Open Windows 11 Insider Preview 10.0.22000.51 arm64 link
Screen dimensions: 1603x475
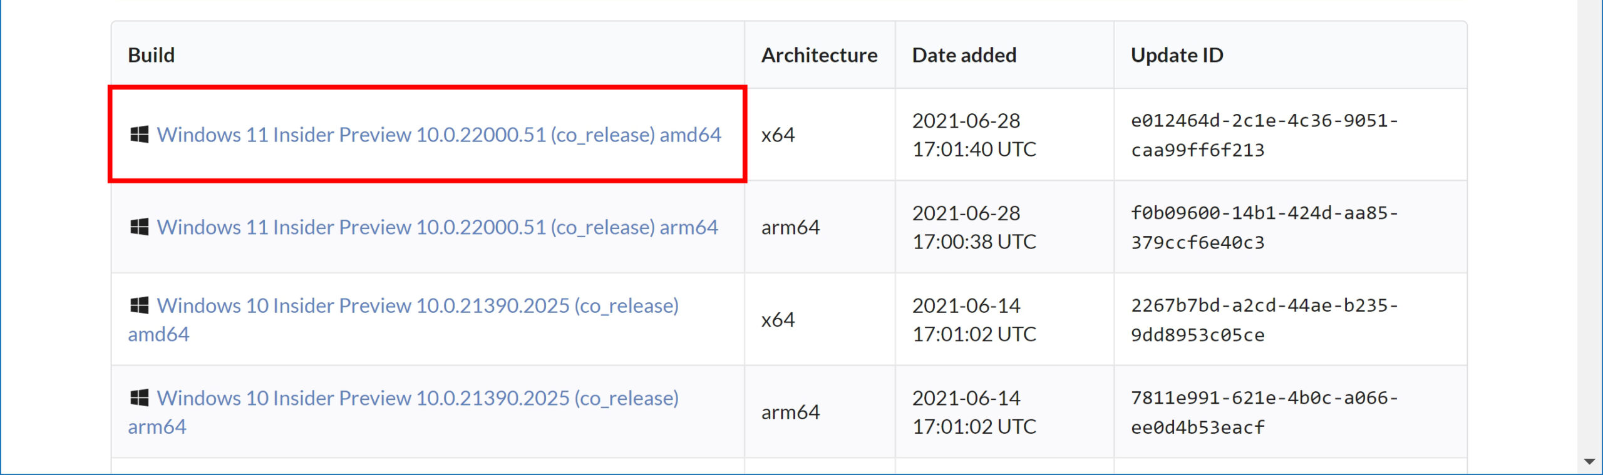pyautogui.click(x=437, y=227)
